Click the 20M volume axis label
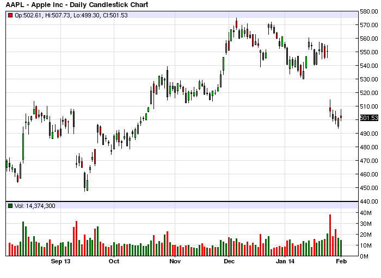Screen dimensions: 381x278 [366, 235]
